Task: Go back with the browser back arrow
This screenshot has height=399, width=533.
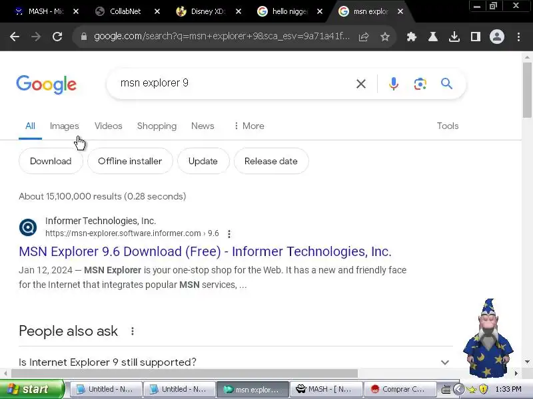Action: point(15,37)
